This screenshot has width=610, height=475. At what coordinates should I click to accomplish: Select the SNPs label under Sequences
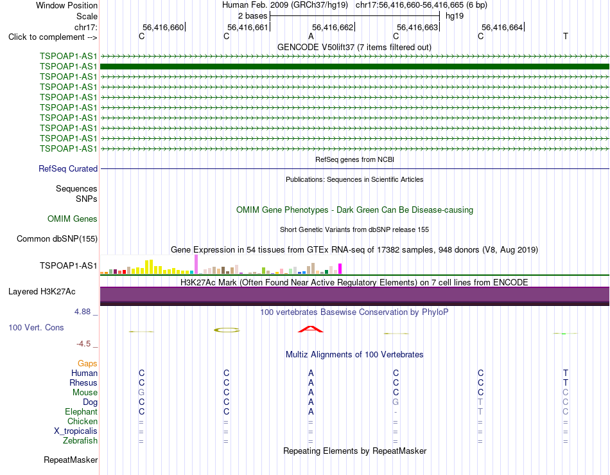[87, 199]
